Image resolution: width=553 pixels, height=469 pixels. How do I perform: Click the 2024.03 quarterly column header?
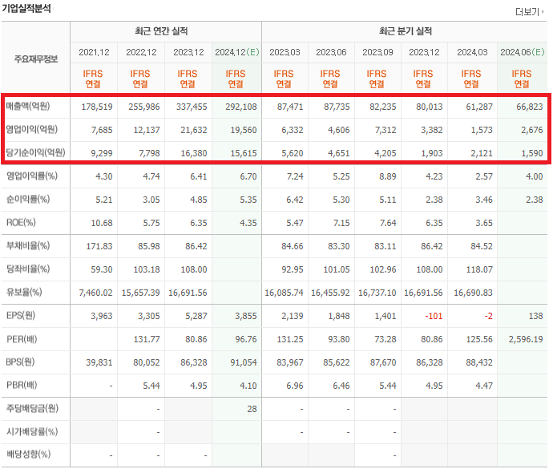472,52
